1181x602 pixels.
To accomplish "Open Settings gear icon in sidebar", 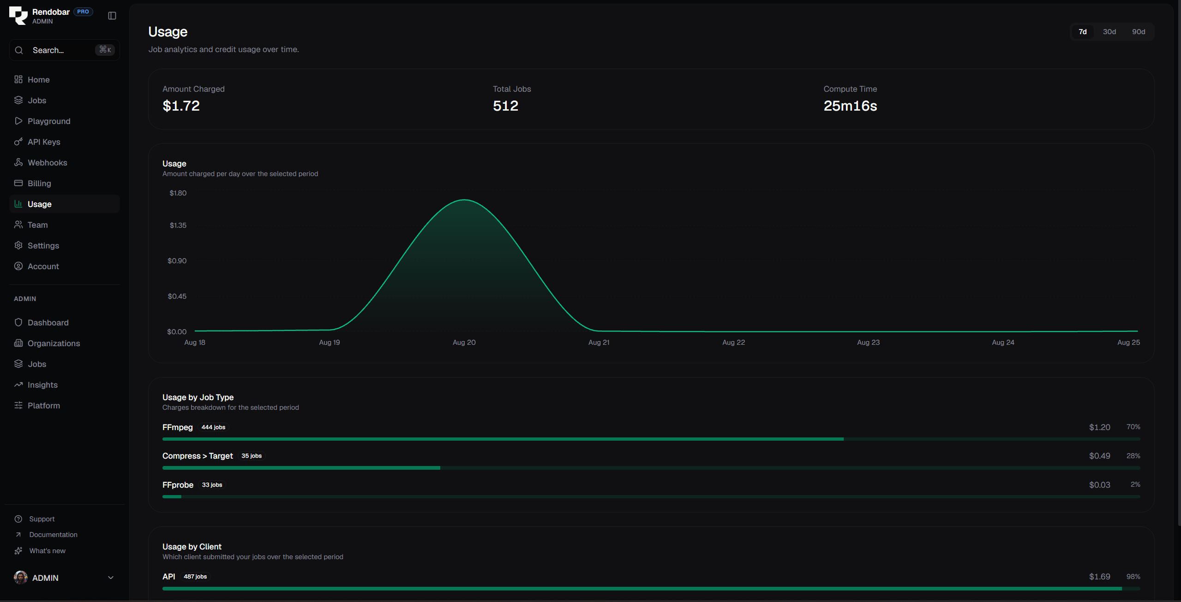I will 18,245.
